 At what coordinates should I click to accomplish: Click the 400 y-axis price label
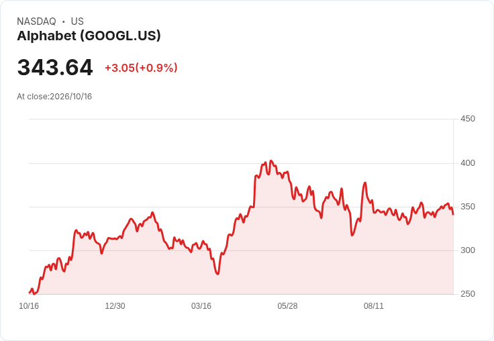(468, 163)
